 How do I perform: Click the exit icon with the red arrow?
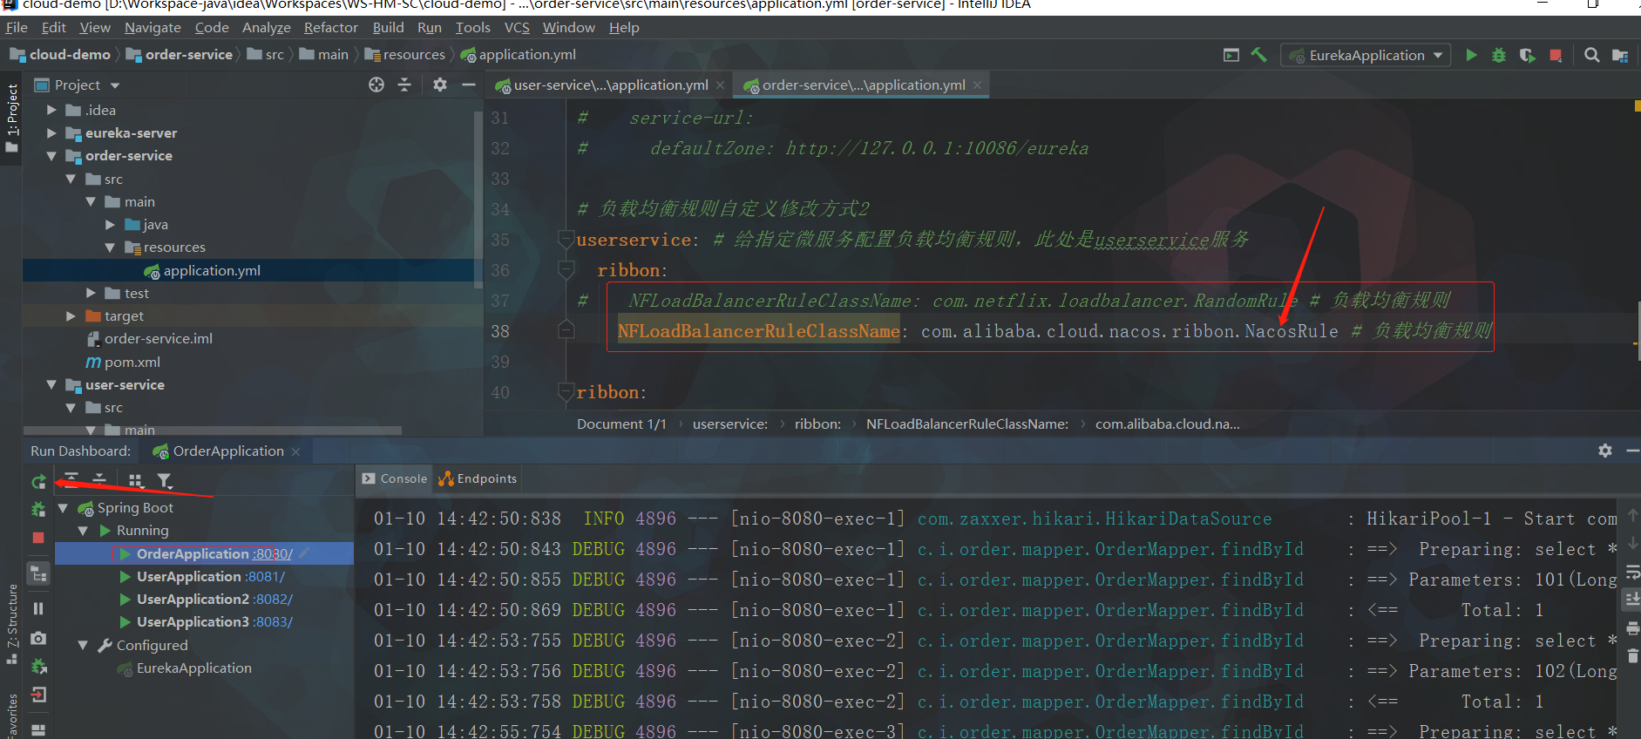click(x=38, y=695)
